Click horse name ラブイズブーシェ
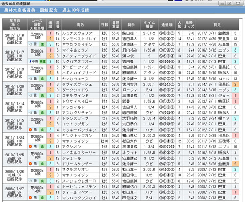 pos(77,84)
